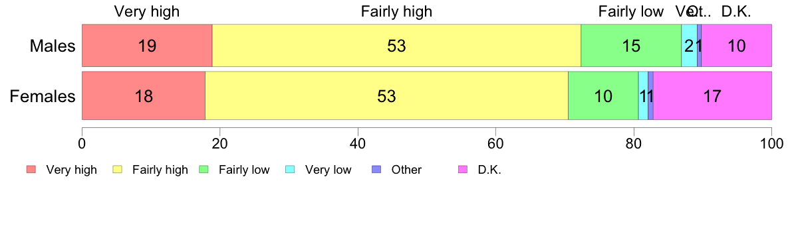Click the blue Other legend swatch
The width and height of the screenshot is (790, 244).
(376, 170)
